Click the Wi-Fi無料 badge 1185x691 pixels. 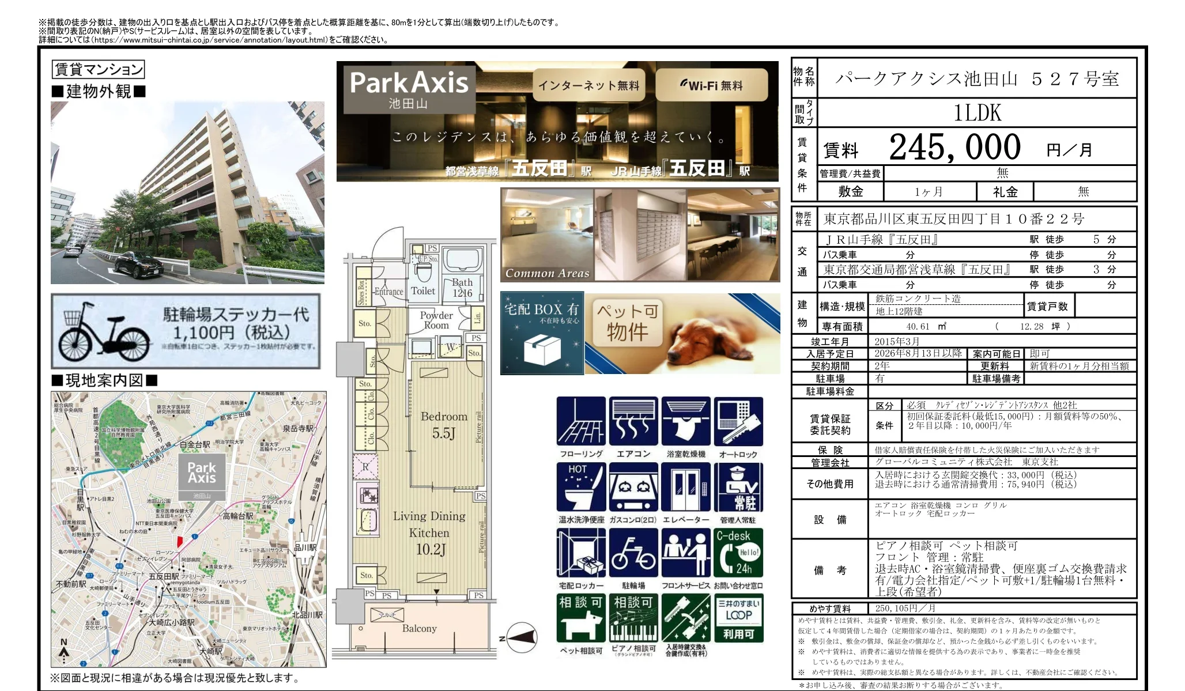click(712, 85)
